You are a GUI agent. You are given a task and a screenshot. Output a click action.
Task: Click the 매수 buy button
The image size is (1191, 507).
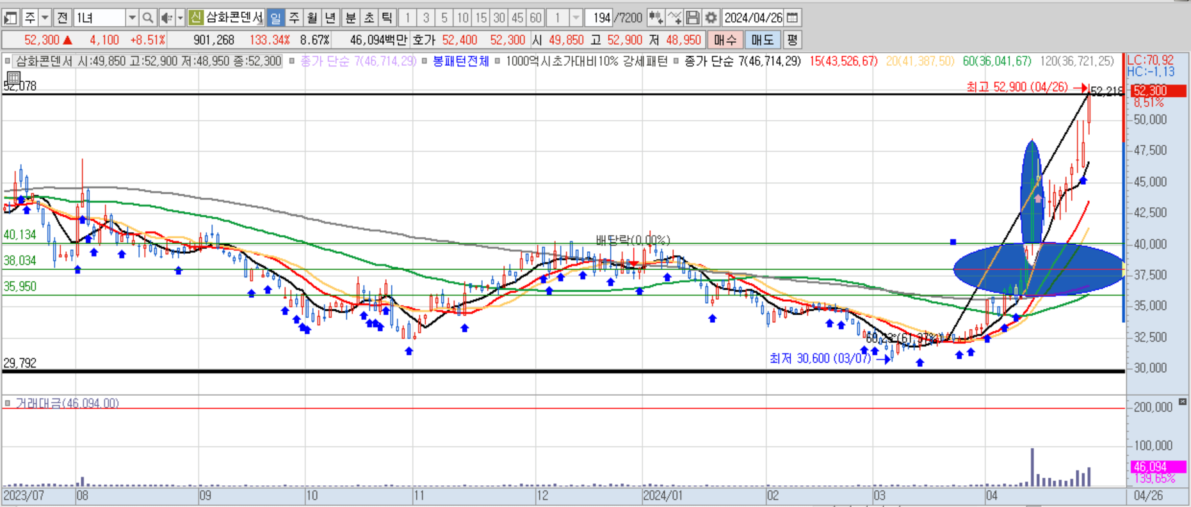pos(725,40)
